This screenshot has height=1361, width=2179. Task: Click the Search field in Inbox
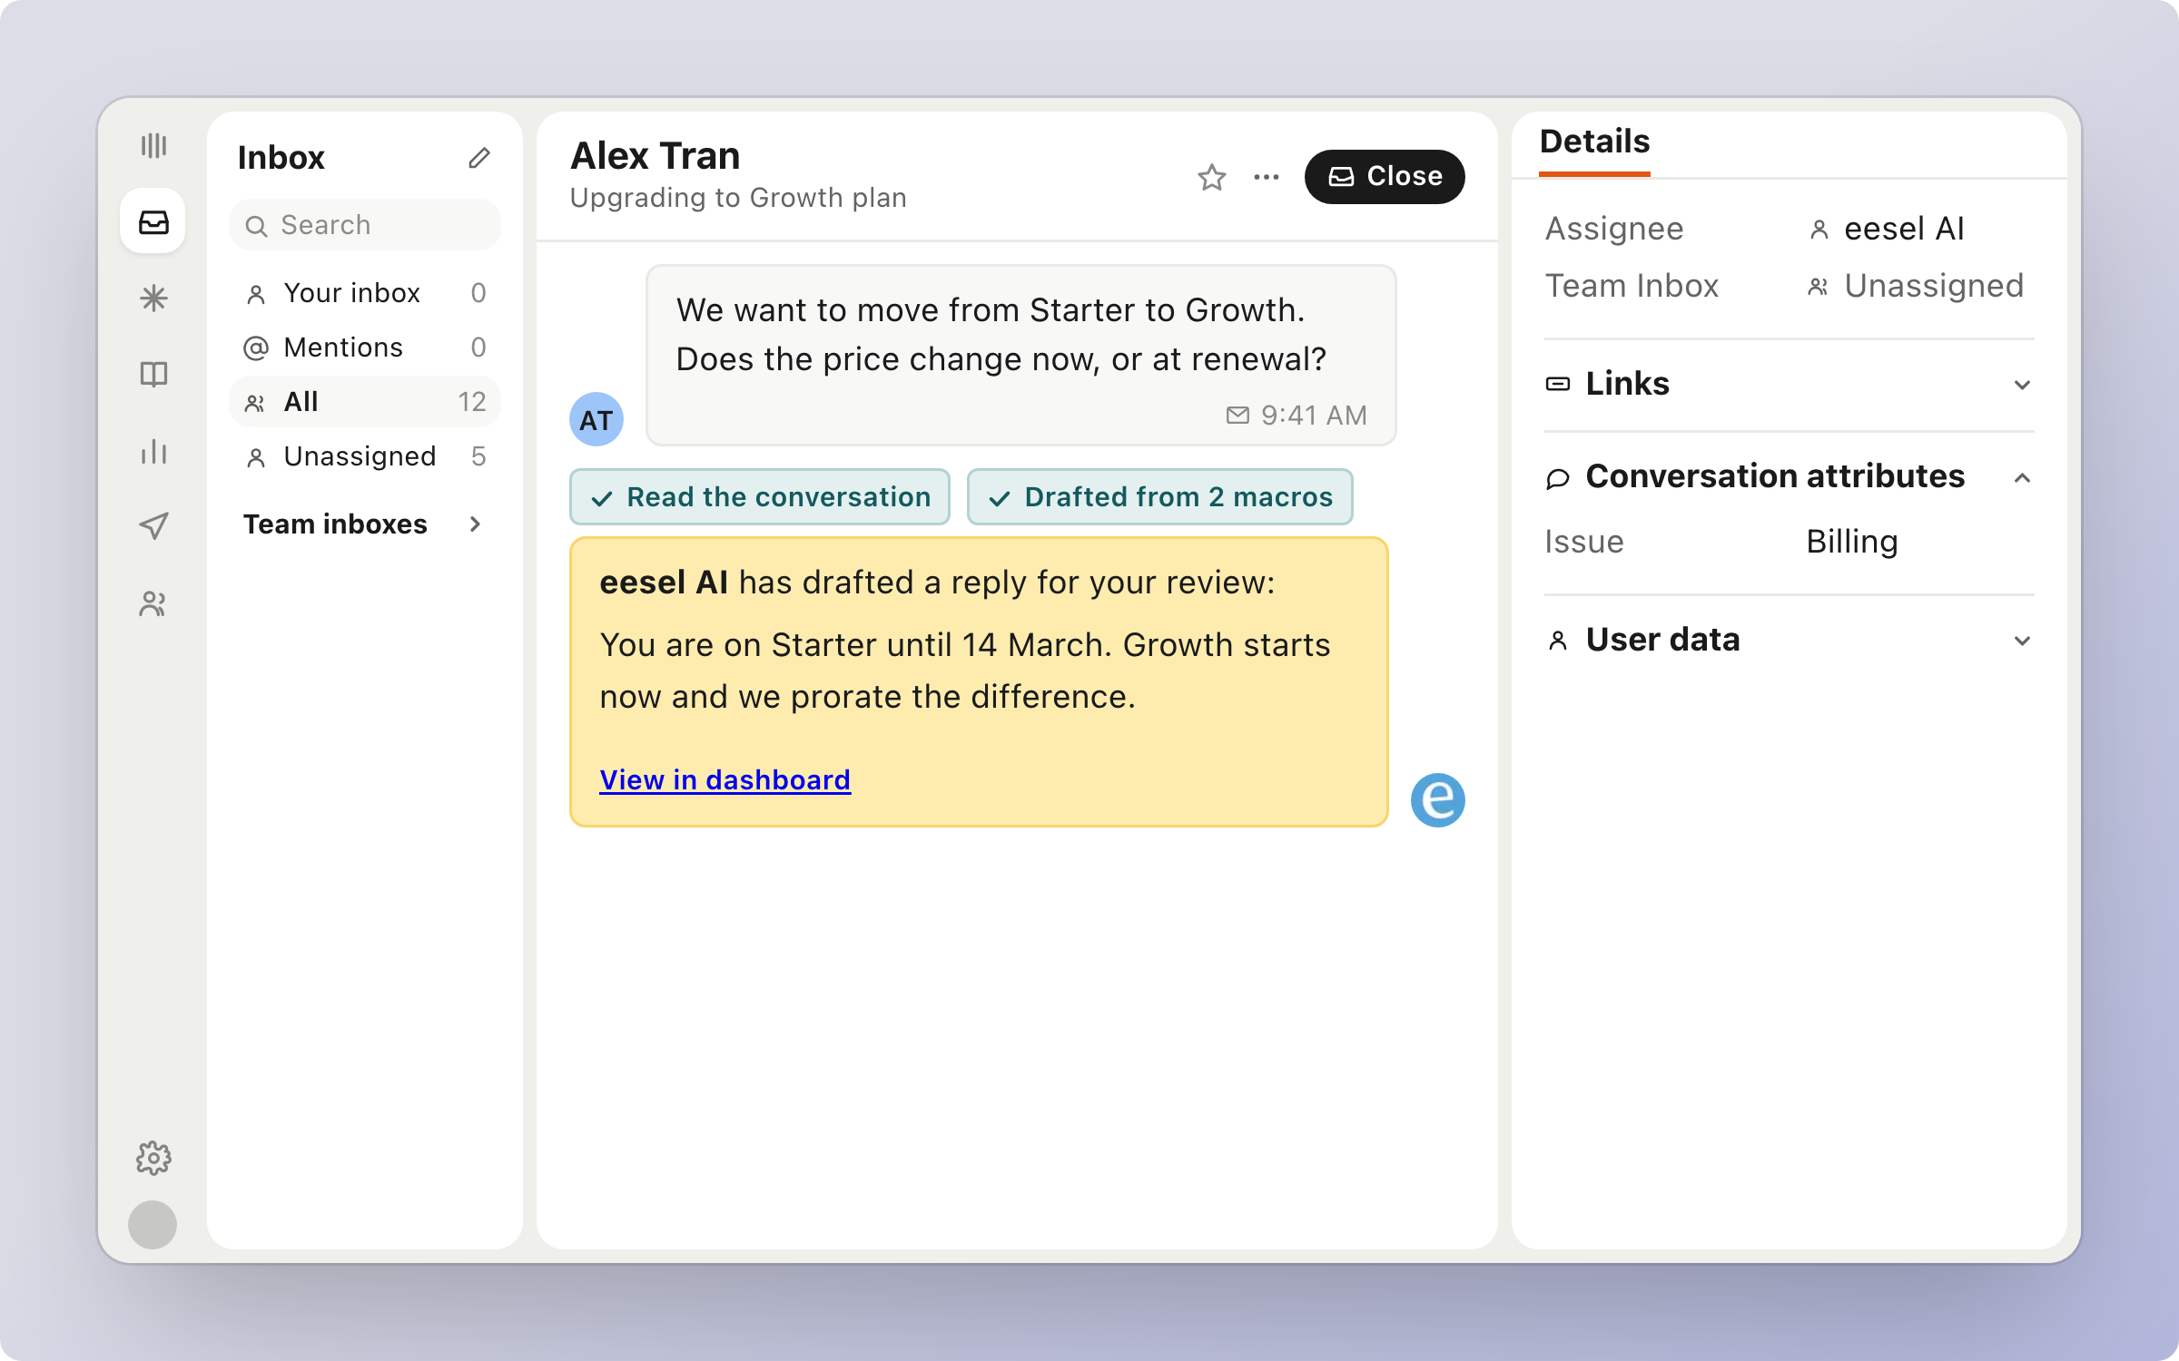click(x=365, y=225)
